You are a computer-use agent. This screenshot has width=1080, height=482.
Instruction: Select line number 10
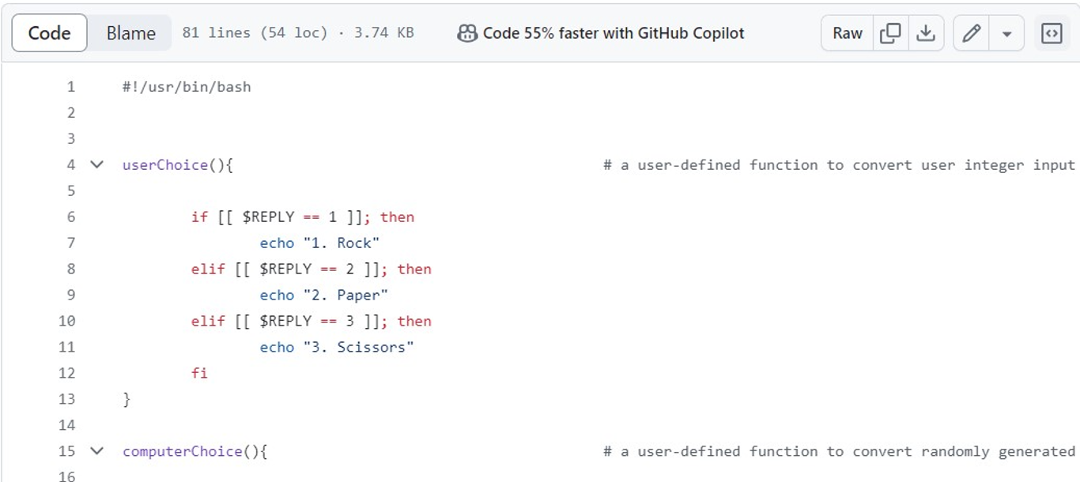pos(66,321)
